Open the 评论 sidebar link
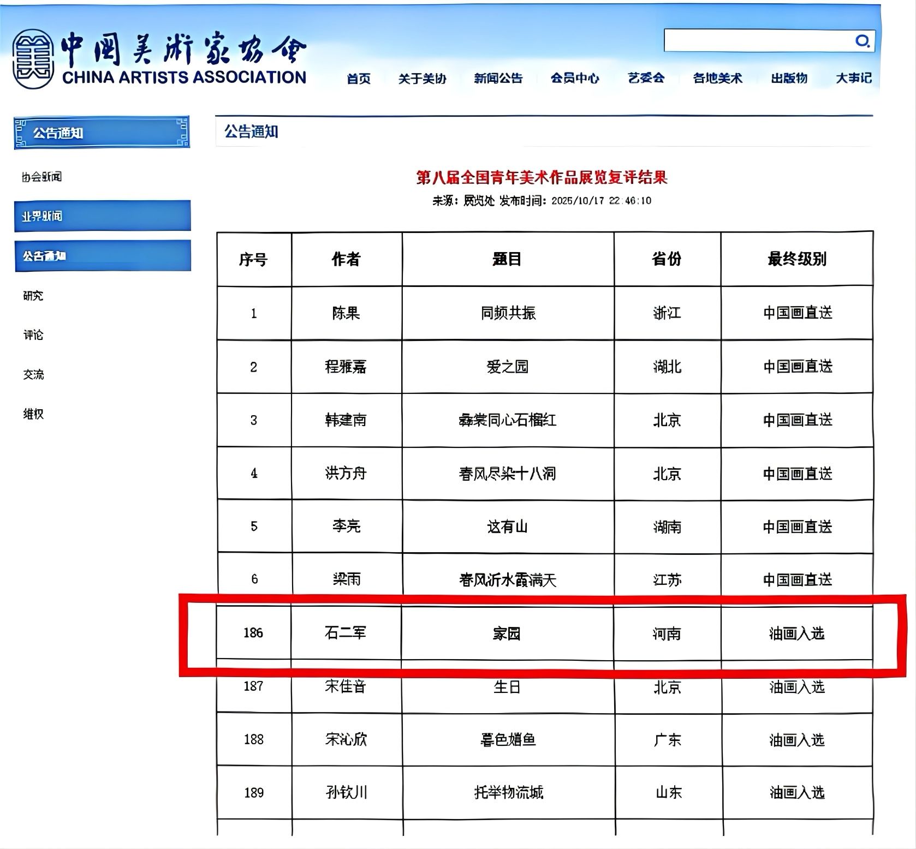 33,335
